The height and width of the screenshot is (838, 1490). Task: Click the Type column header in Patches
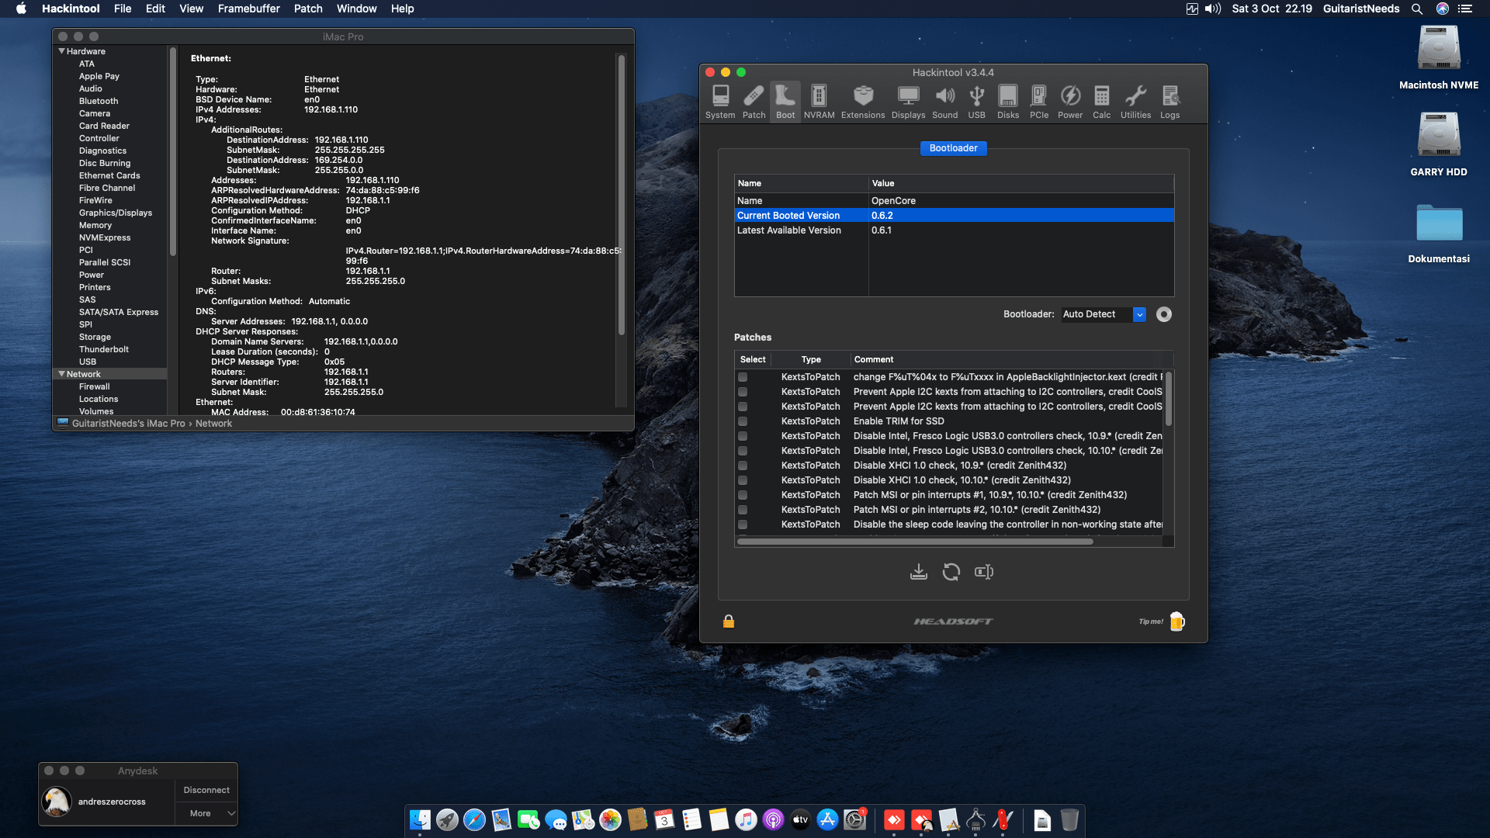tap(811, 359)
